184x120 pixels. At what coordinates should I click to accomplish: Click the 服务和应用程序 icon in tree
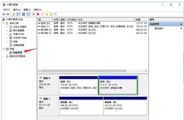pyautogui.click(x=7, y=56)
